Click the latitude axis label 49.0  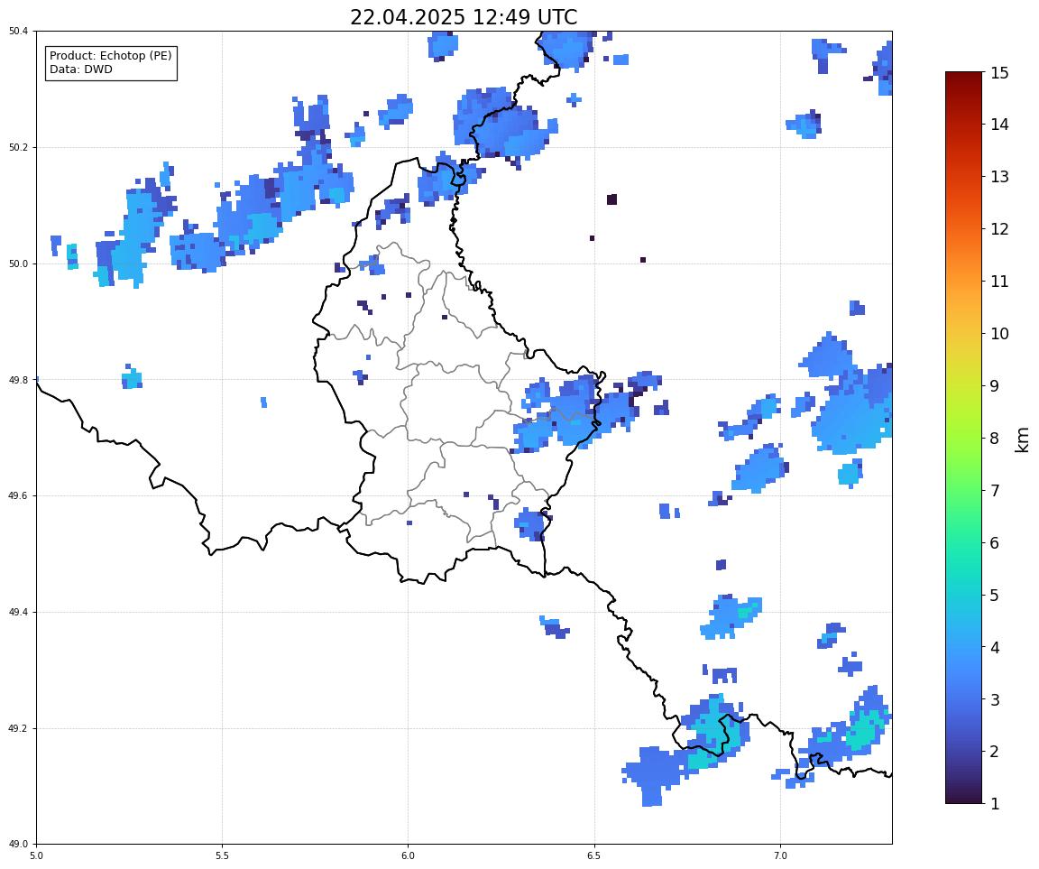(19, 845)
